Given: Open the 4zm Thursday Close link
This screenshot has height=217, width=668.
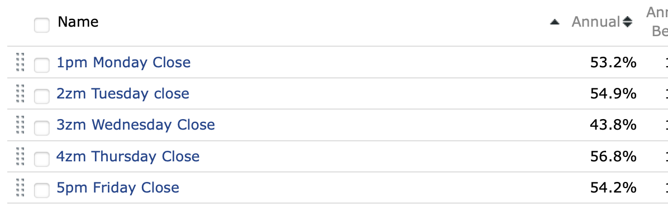Looking at the screenshot, I should coord(128,156).
